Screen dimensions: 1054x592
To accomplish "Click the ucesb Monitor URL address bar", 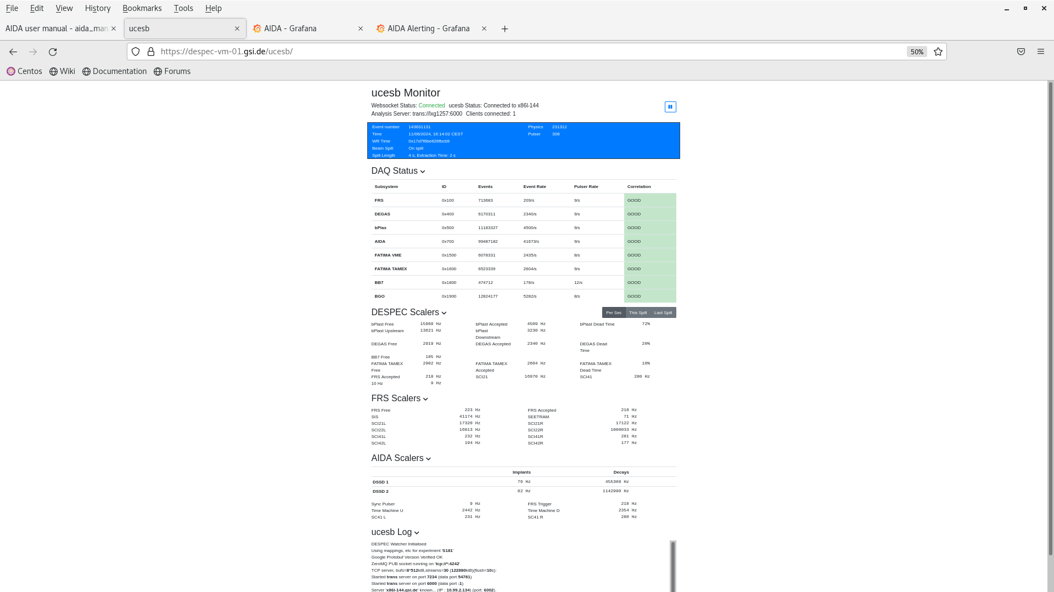I will coord(527,52).
